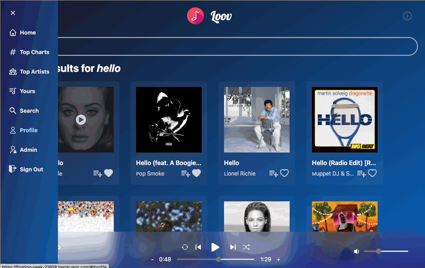Open the Pop Smoke Hello album cover
Viewport: 425px width, 268px height.
(169, 120)
